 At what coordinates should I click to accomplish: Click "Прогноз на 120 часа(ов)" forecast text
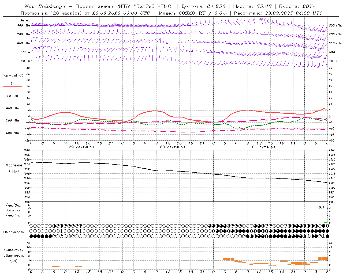(51, 13)
